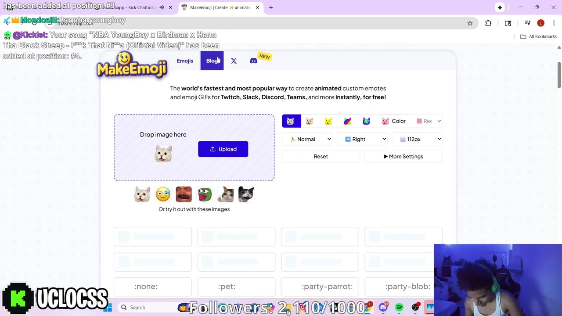The height and width of the screenshot is (316, 562).
Task: Open the media control icon in toolbar
Action: tap(528, 23)
